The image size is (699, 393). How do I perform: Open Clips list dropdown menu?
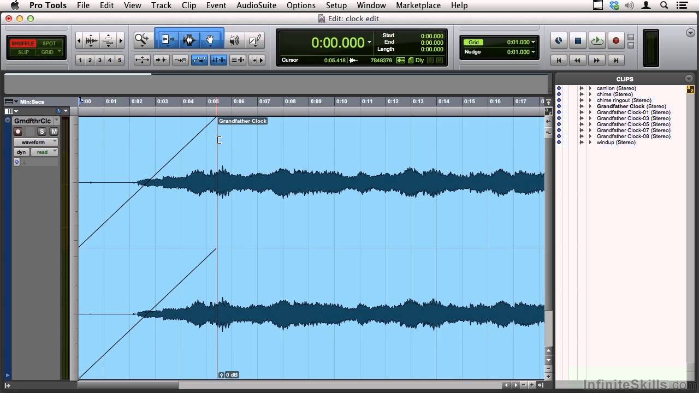(x=689, y=79)
